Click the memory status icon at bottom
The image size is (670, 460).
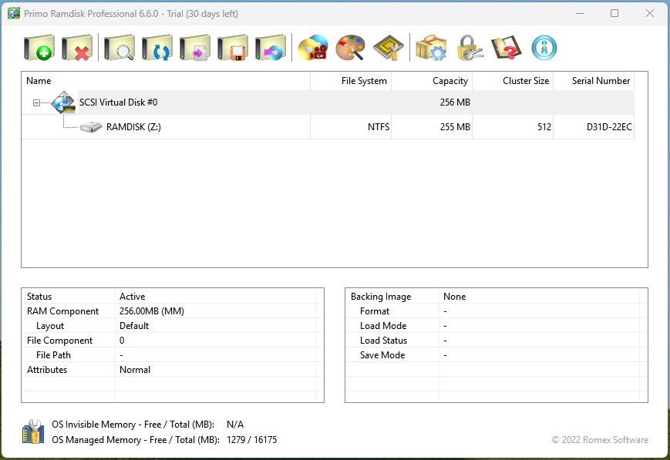(32, 432)
